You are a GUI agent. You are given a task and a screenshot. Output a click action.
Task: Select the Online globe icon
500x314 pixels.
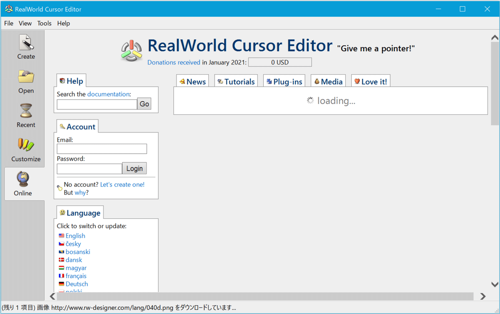click(x=22, y=179)
